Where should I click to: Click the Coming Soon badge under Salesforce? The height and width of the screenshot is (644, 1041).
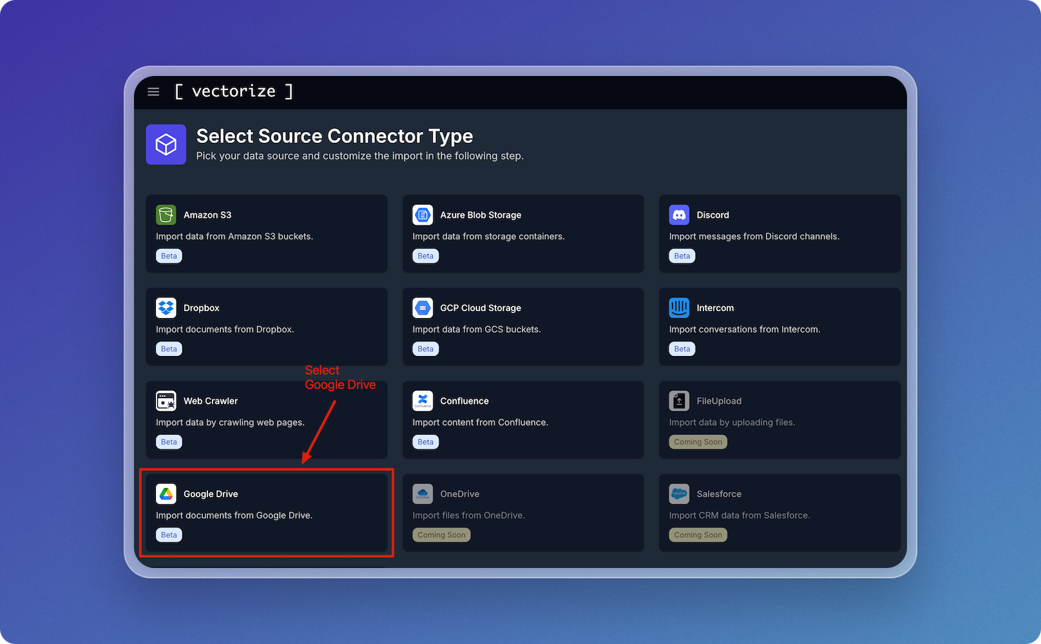pos(698,535)
